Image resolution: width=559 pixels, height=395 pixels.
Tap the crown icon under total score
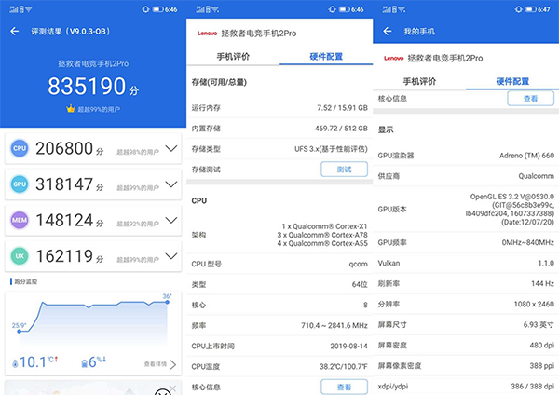[x=71, y=109]
